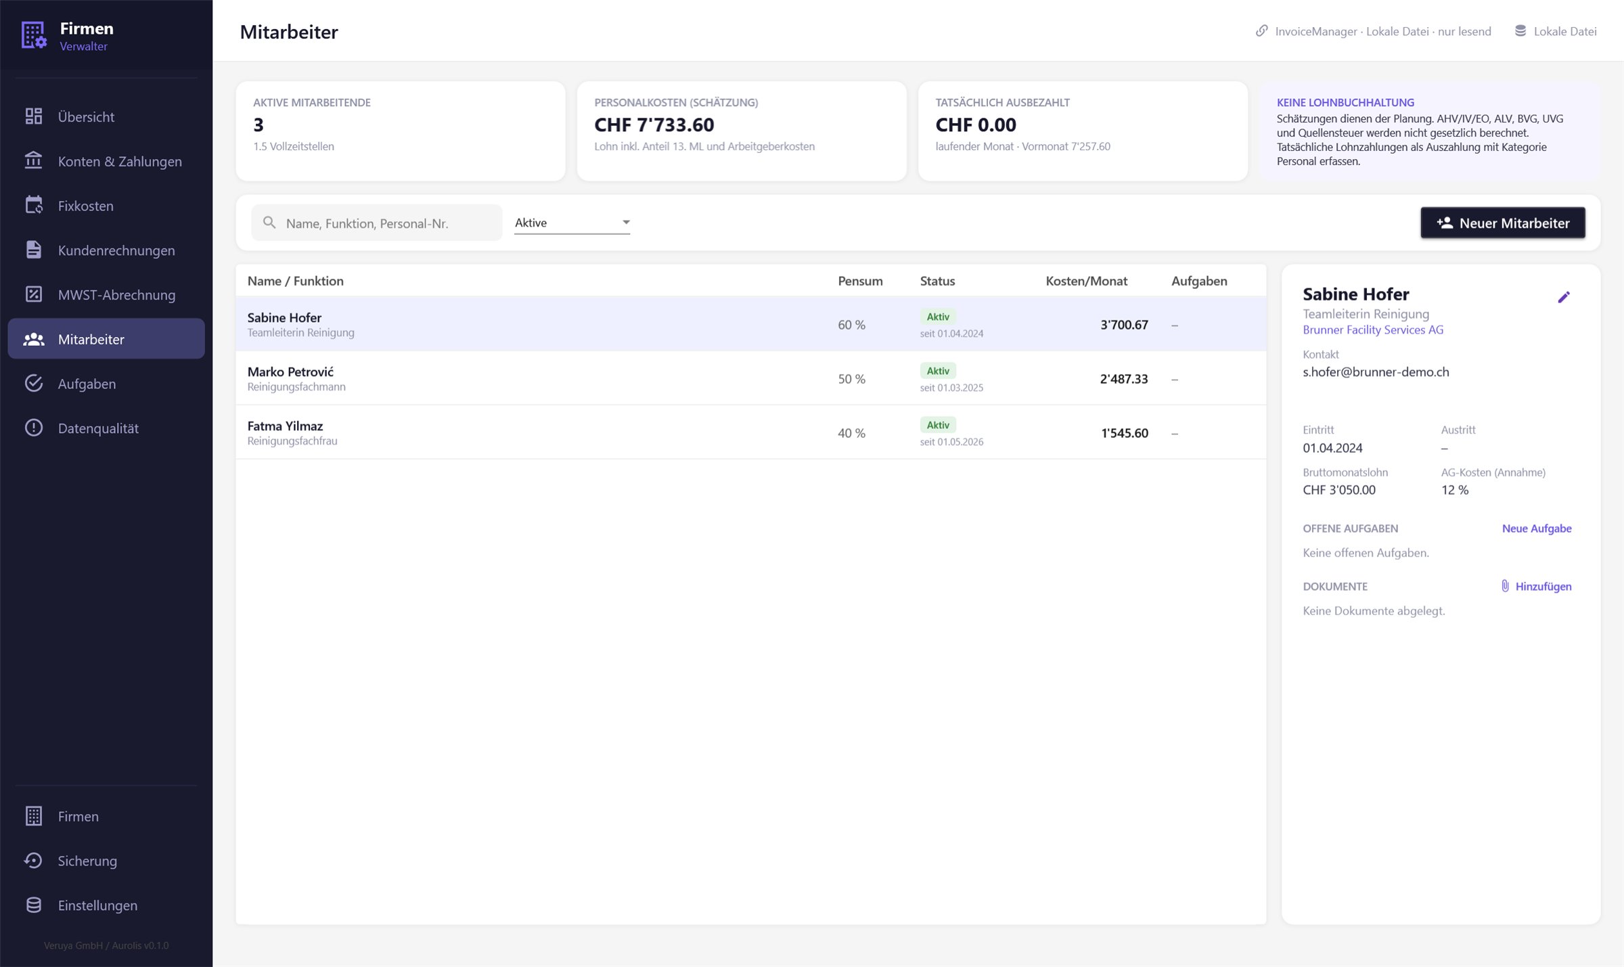This screenshot has height=967, width=1624.
Task: Click the Pensum column header
Action: pos(860,281)
